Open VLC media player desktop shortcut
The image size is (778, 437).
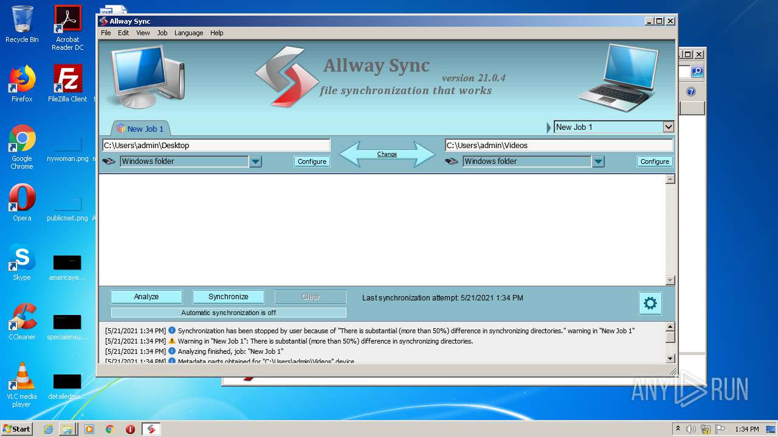[22, 385]
